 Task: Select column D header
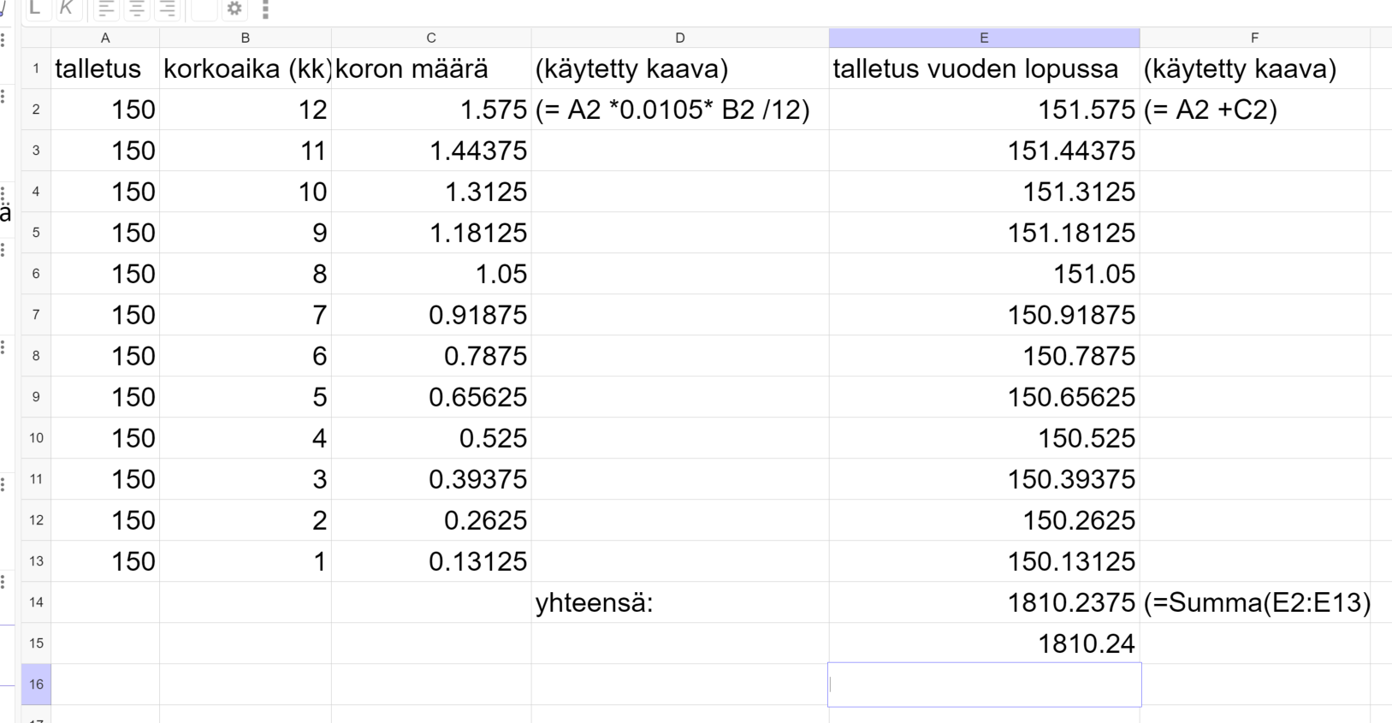[680, 38]
